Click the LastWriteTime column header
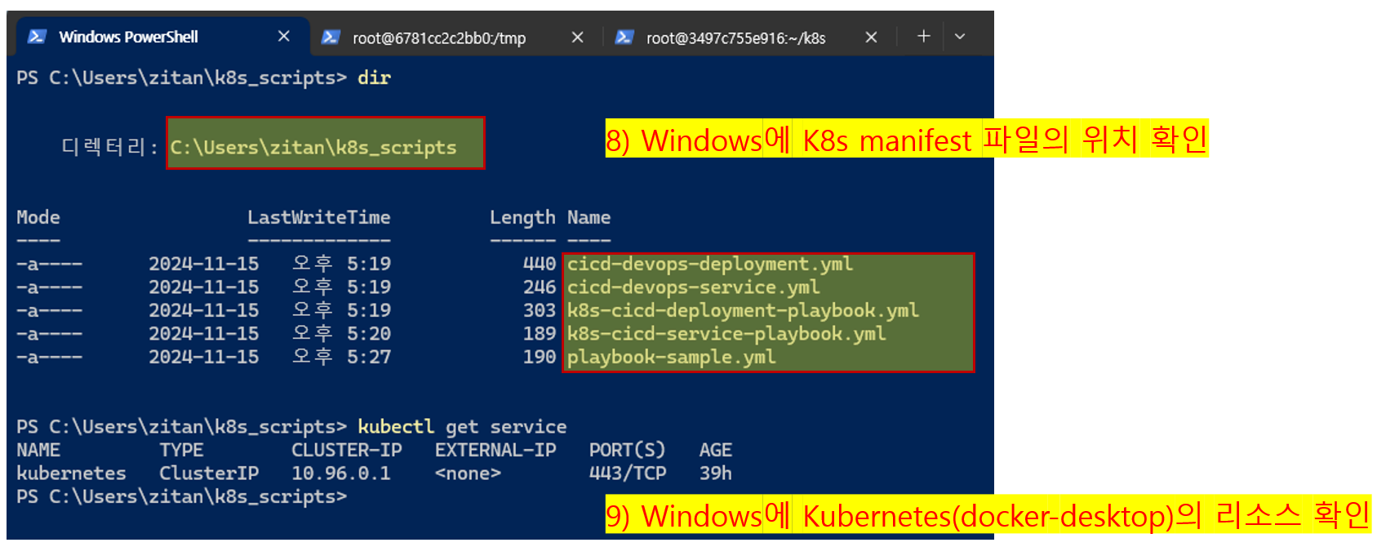 click(x=319, y=217)
